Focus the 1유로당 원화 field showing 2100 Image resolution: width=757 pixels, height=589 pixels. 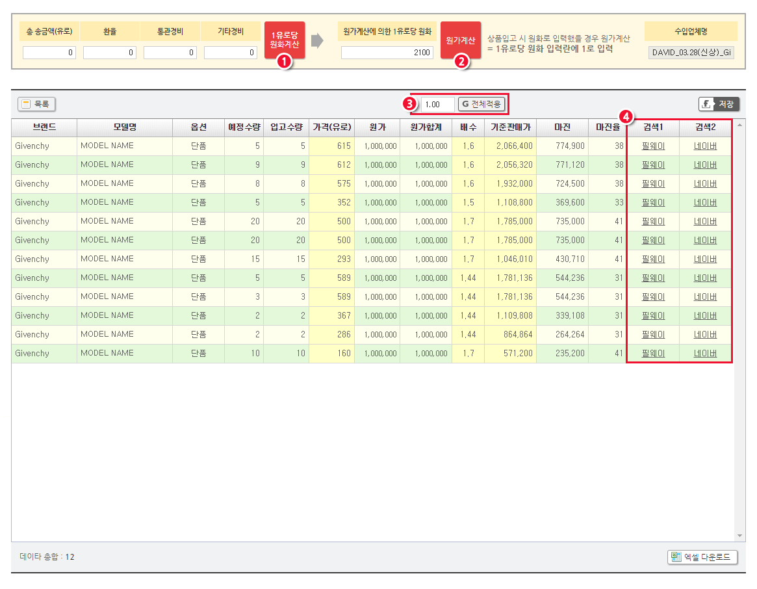(387, 52)
